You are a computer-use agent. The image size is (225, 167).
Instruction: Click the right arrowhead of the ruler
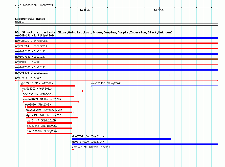click(x=217, y=8)
